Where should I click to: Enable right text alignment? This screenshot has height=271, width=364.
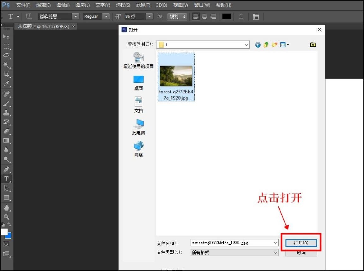(213, 16)
